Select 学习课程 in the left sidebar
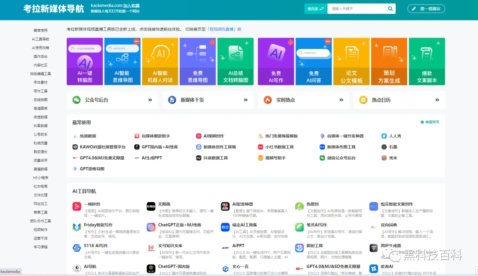Image resolution: width=478 pixels, height=276 pixels. [41, 247]
